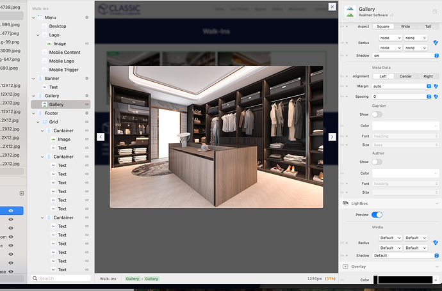Close the lightbox preview with the X
The image size is (442, 291).
click(332, 7)
